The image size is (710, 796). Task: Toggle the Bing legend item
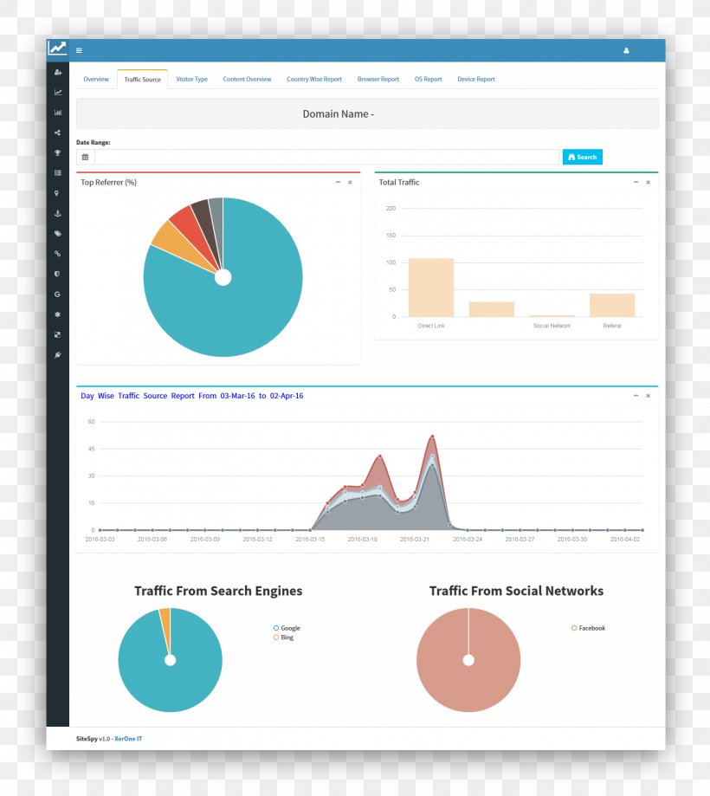[283, 637]
